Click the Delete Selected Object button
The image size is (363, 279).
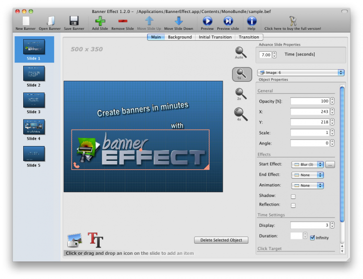221,240
